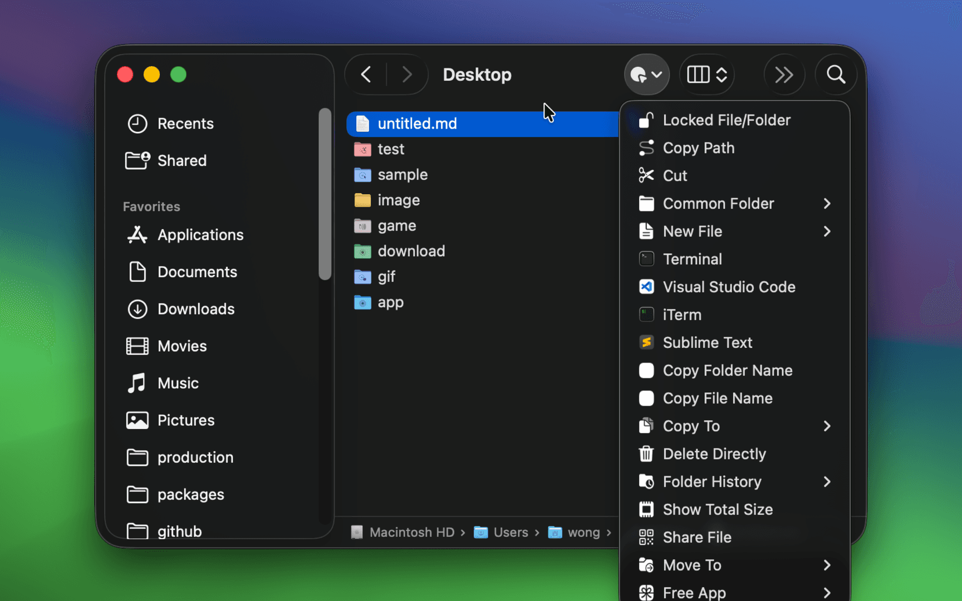Open Sublime Text from the context menu
The height and width of the screenshot is (601, 962).
coord(707,342)
